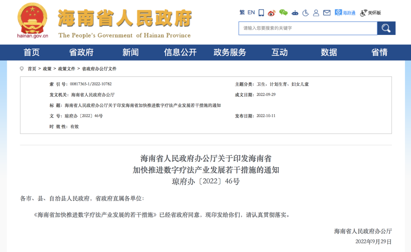The width and height of the screenshot is (411, 252).
Task: Click the WeChat official account icon
Action: (282, 13)
